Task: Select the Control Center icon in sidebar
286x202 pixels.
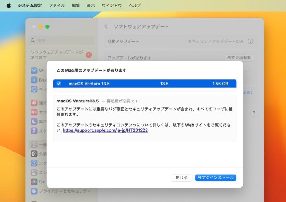Action: click(34, 172)
